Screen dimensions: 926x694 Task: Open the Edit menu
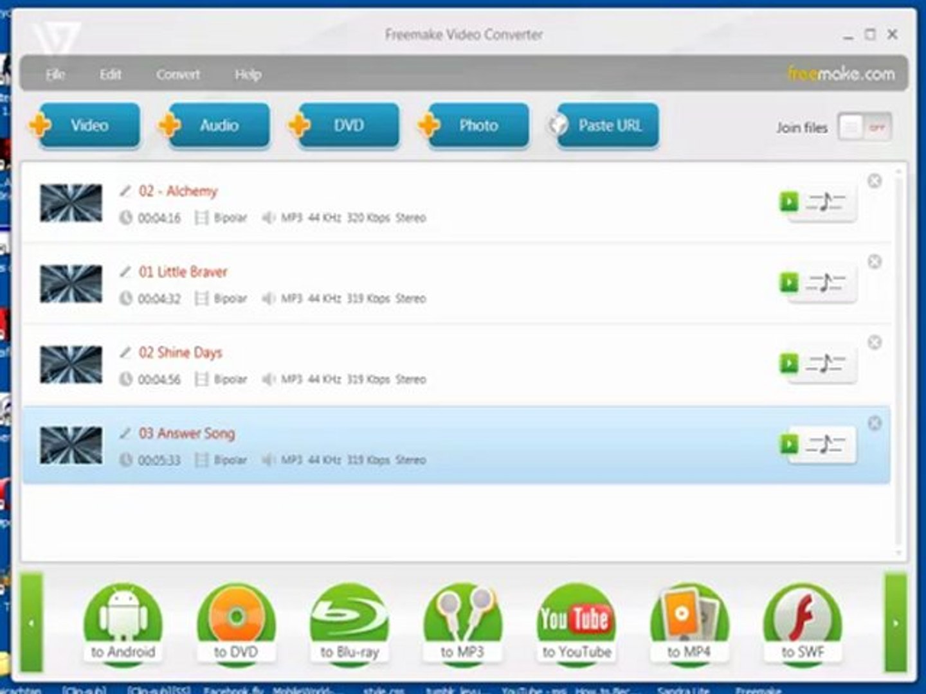coord(111,75)
